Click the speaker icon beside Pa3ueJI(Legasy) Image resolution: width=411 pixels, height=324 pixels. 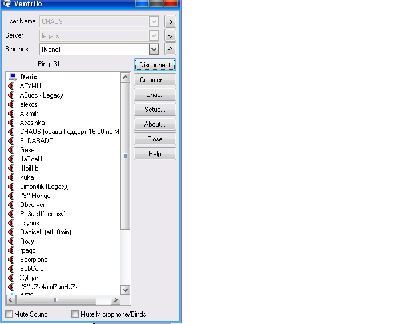[x=11, y=214]
